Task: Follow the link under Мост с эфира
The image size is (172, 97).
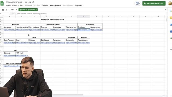Action: pos(34,30)
